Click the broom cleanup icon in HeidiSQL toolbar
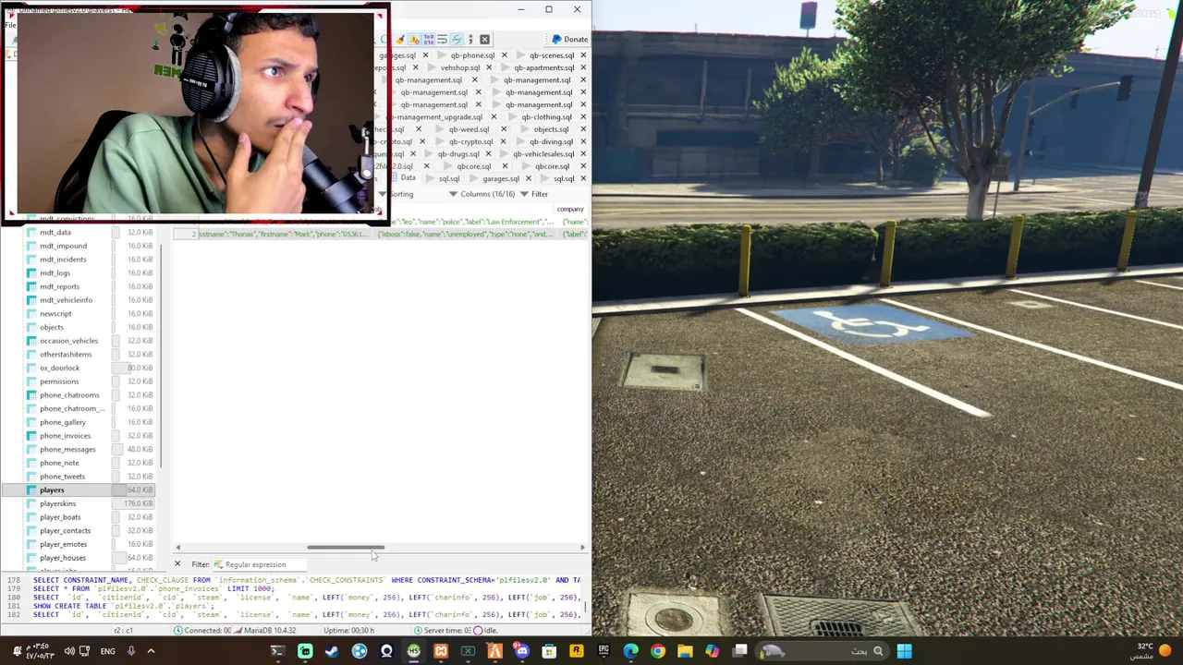This screenshot has height=665, width=1183. [400, 40]
